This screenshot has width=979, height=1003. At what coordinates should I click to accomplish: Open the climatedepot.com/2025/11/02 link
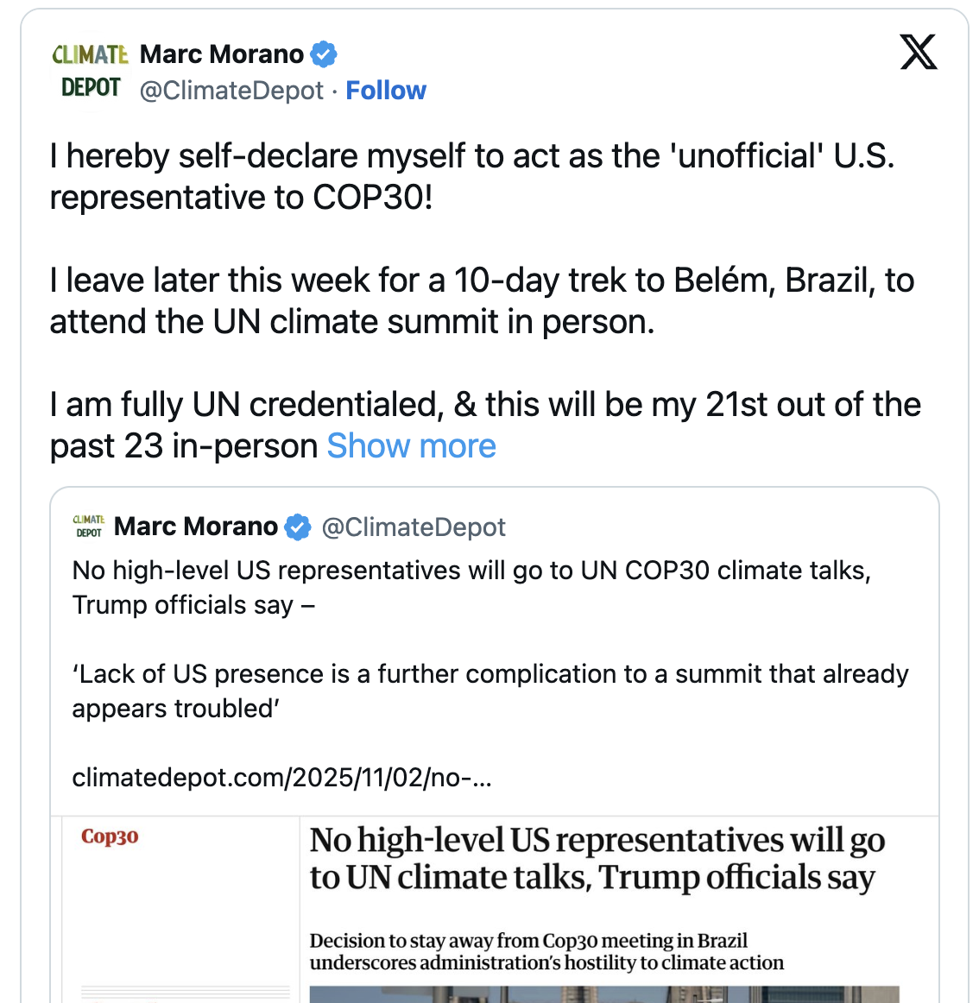[x=281, y=778]
